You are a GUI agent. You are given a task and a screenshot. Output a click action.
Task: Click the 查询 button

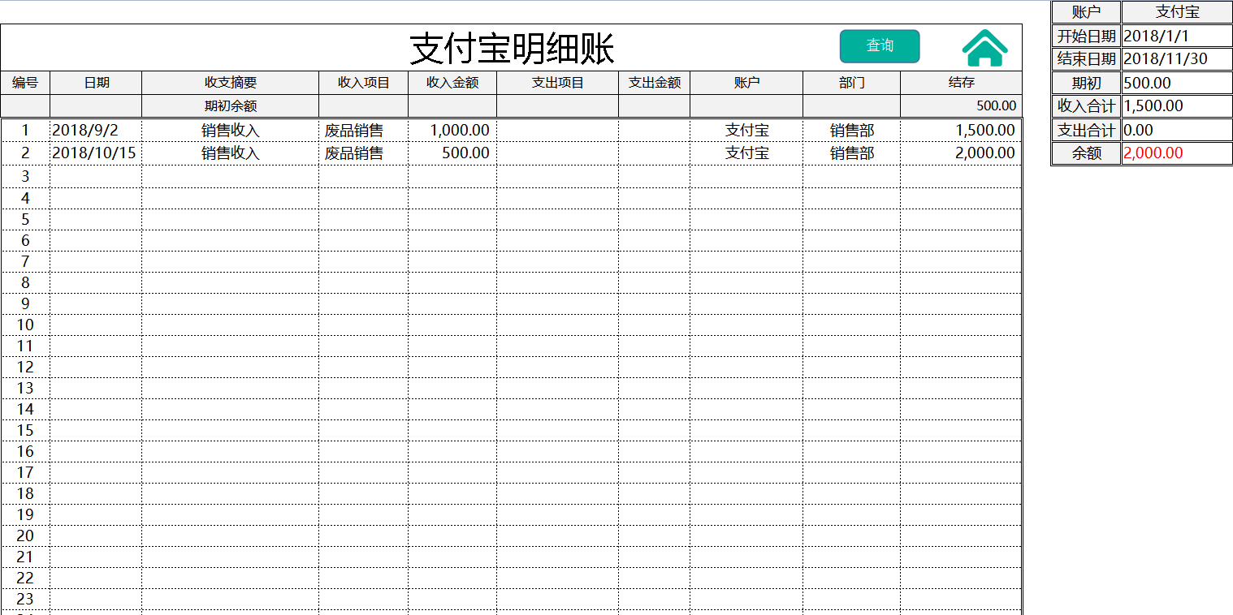click(x=880, y=46)
